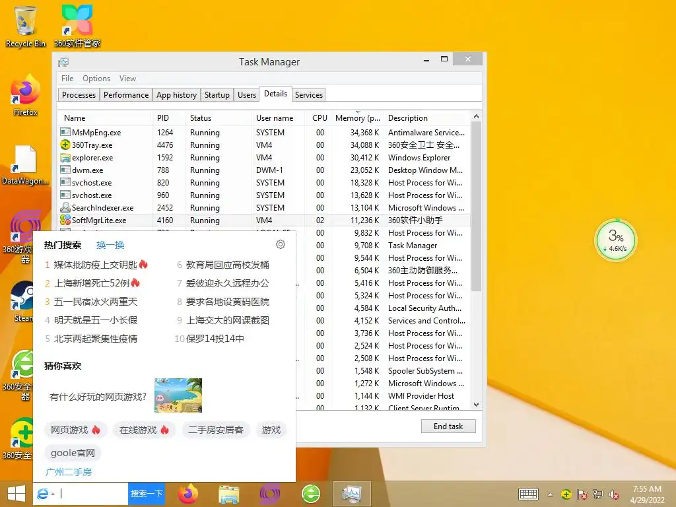Click the Action Center flag tray icon

(582, 494)
